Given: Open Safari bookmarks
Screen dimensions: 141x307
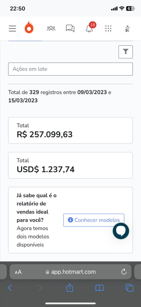Looking at the screenshot, I should click(x=100, y=288).
